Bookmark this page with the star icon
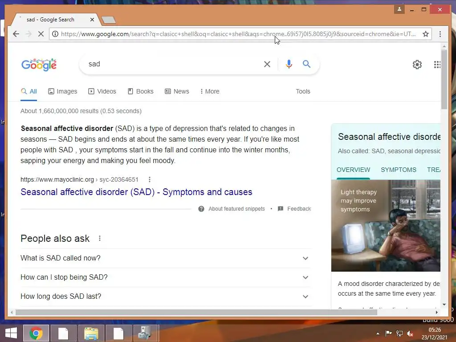456x342 pixels. pyautogui.click(x=426, y=34)
